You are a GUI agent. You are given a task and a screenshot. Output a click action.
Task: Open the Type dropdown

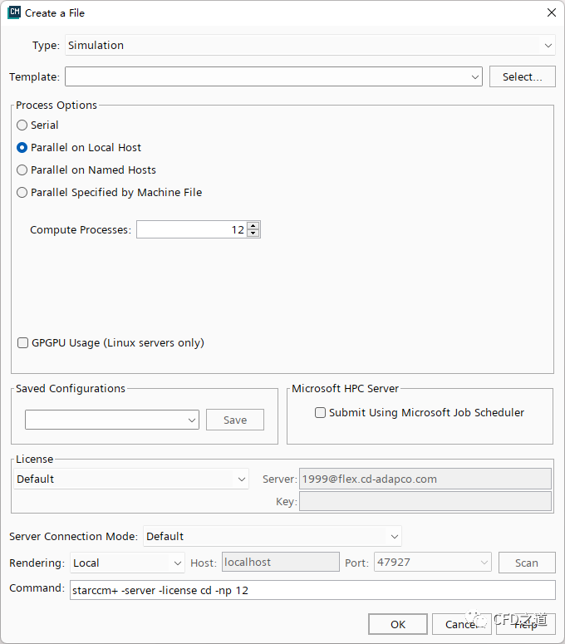[x=309, y=46]
